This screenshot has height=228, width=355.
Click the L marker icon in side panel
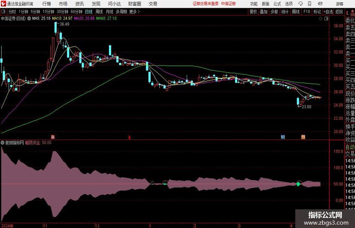pos(347,13)
